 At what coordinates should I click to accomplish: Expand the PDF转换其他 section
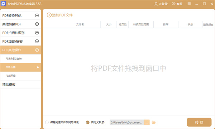pyautogui.click(x=20, y=15)
